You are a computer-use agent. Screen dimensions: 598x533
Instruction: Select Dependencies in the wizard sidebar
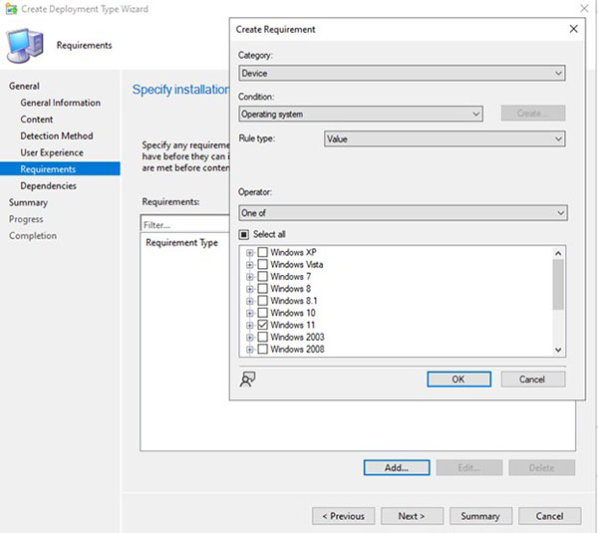pos(48,185)
